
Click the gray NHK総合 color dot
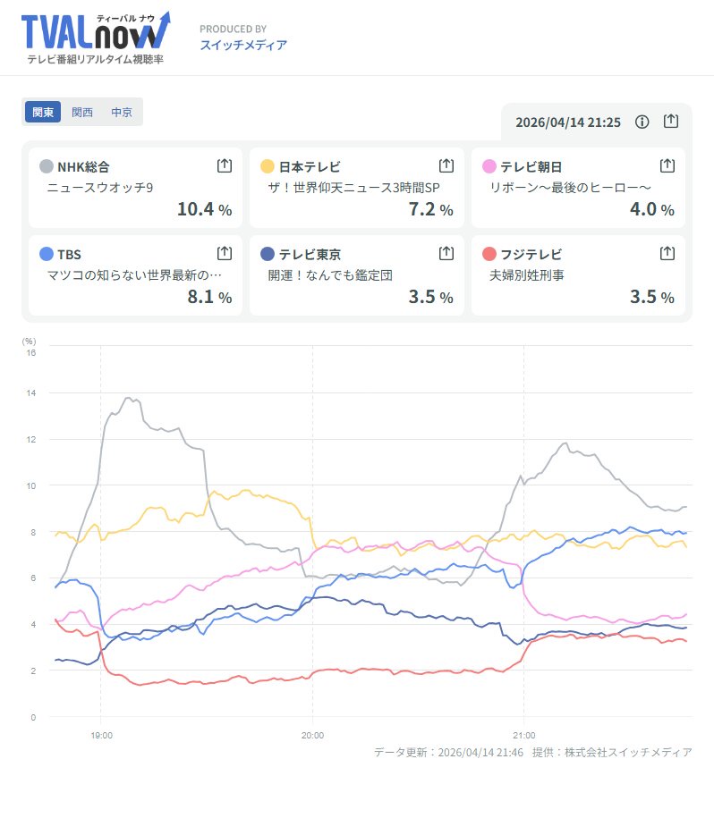tap(47, 166)
